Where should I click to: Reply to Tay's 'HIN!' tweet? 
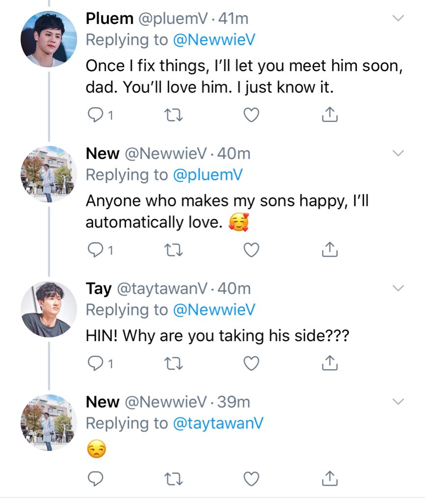(x=94, y=364)
